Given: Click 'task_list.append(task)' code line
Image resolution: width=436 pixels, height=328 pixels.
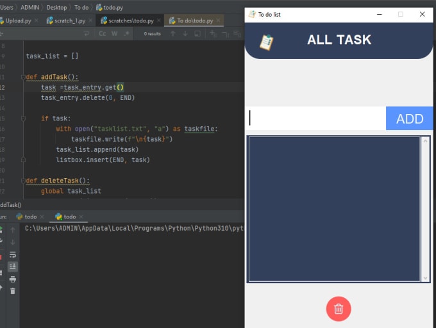Looking at the screenshot, I should (97, 150).
